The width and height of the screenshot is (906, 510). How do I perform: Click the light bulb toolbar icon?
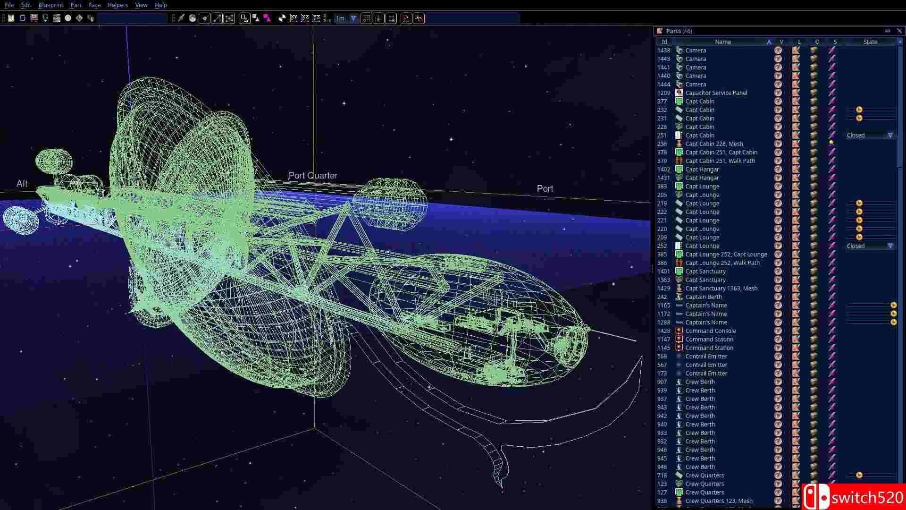pos(45,18)
